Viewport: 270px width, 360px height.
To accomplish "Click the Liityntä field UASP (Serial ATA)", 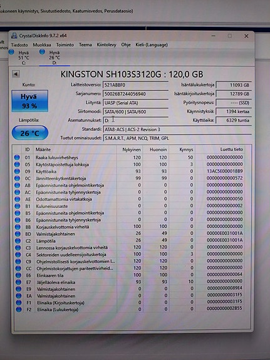I will [135, 103].
